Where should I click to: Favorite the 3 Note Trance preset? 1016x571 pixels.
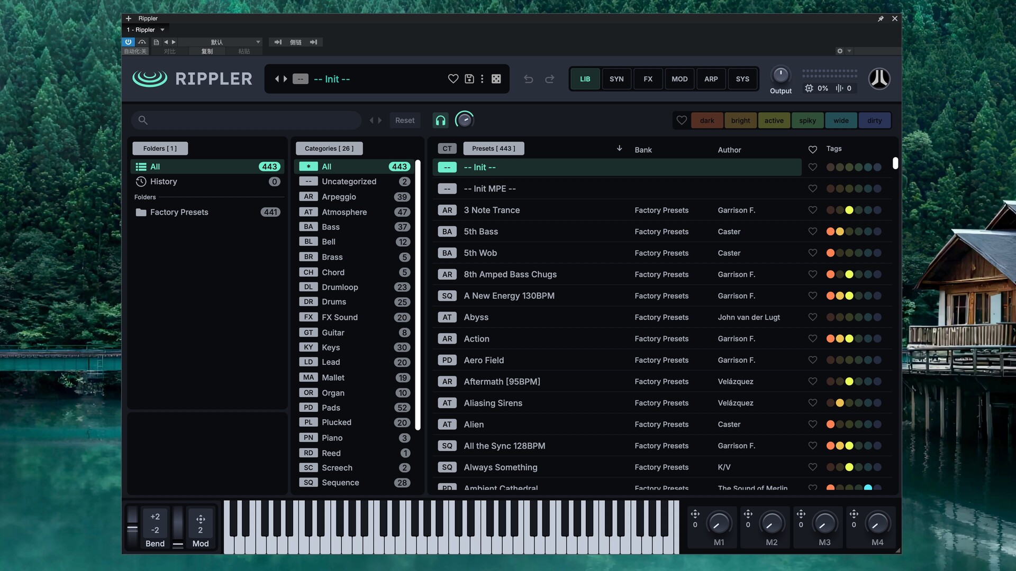[x=813, y=210]
